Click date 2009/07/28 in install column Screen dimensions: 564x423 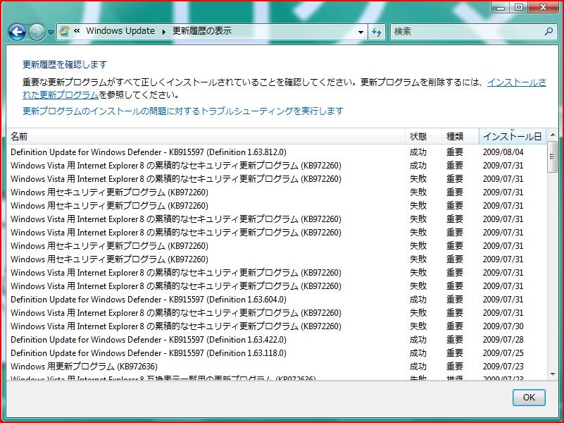(x=503, y=340)
